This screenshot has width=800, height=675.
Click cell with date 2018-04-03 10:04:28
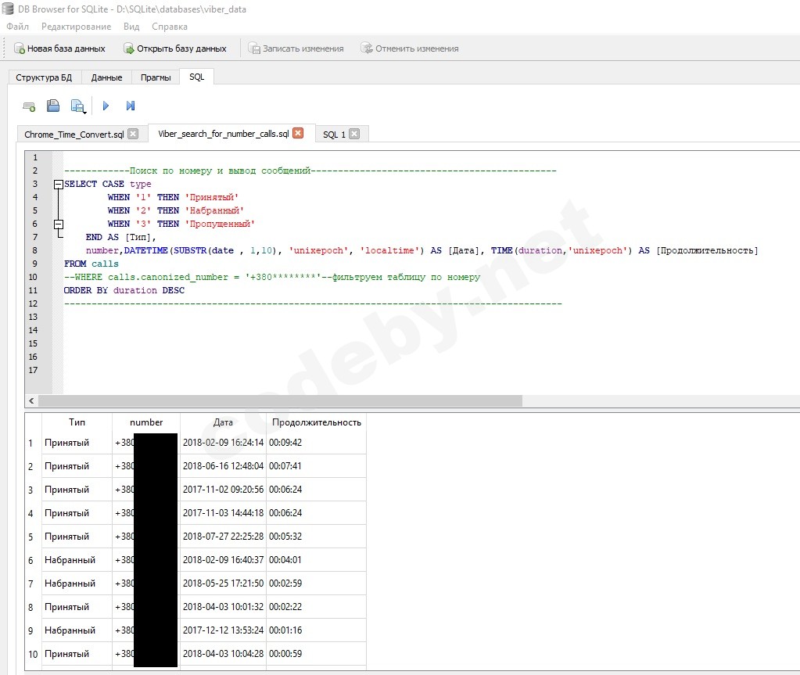click(223, 654)
